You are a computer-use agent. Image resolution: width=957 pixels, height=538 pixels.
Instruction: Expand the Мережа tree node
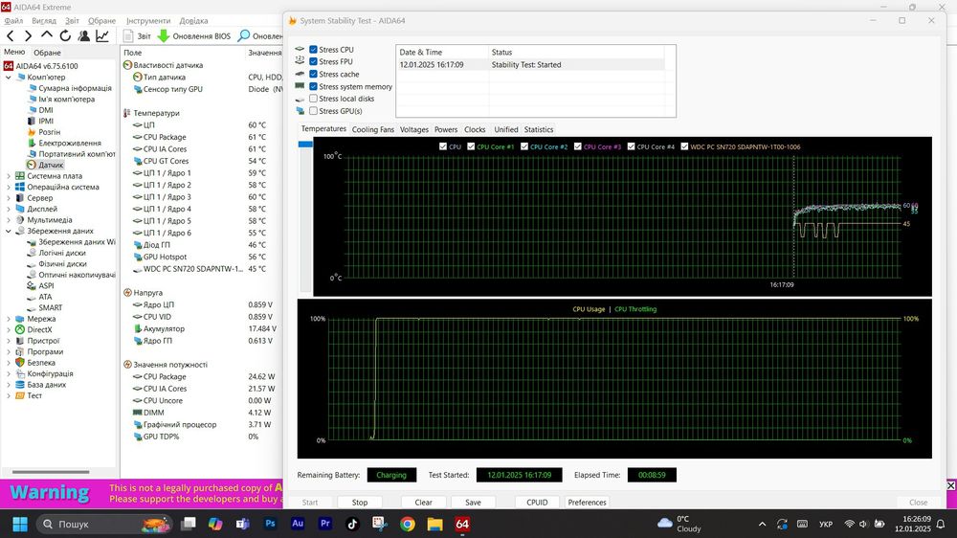click(9, 319)
